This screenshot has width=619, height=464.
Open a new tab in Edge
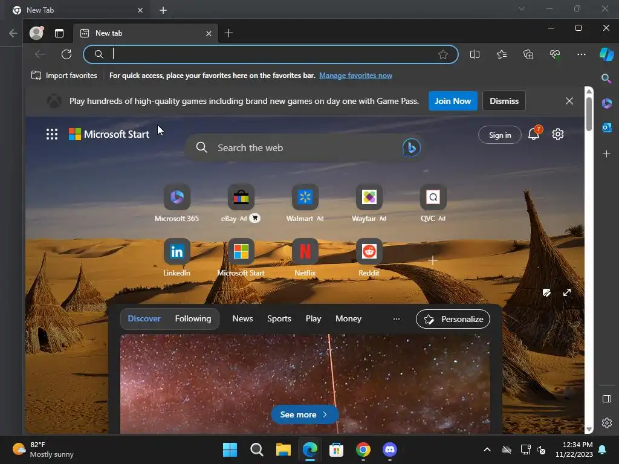(228, 33)
